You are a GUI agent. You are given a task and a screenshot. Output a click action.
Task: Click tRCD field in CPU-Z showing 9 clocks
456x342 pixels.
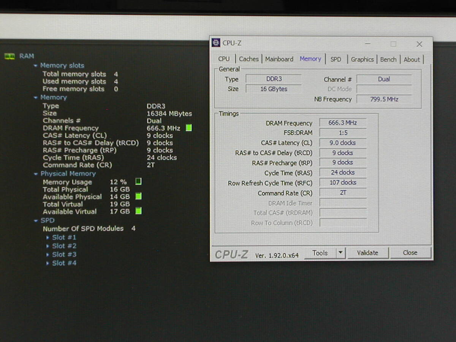pos(343,153)
